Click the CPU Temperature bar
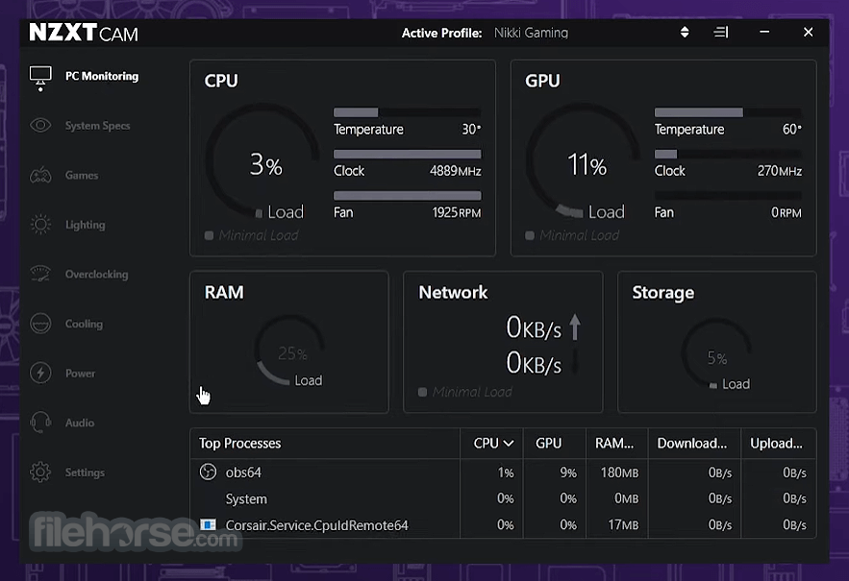This screenshot has width=849, height=581. pos(407,112)
